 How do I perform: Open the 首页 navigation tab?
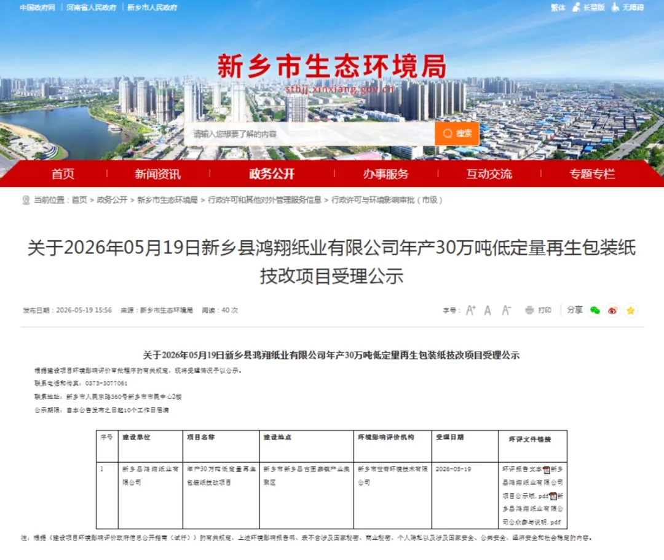63,174
